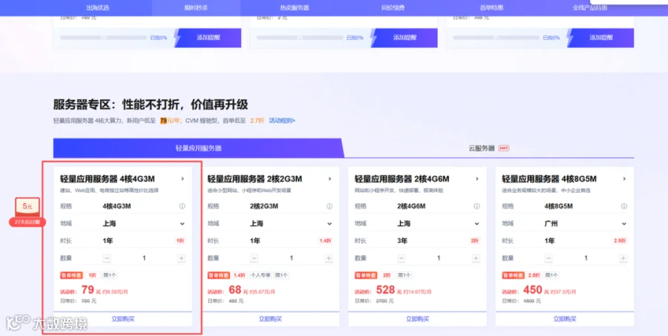Click the 轻量应用服务器 2核2G3M card title
Viewport: 668px width, 336px height.
[x=255, y=179]
